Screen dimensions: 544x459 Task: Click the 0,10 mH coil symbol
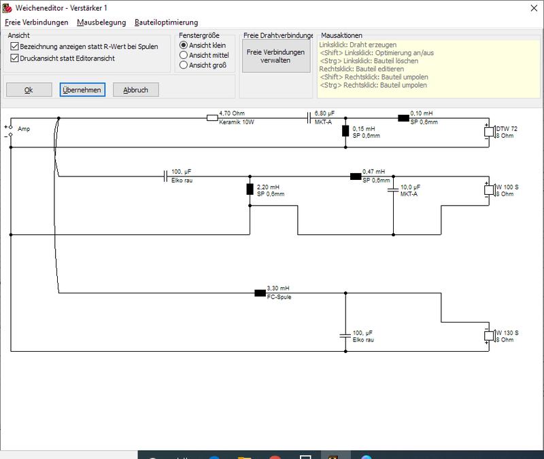pos(403,118)
